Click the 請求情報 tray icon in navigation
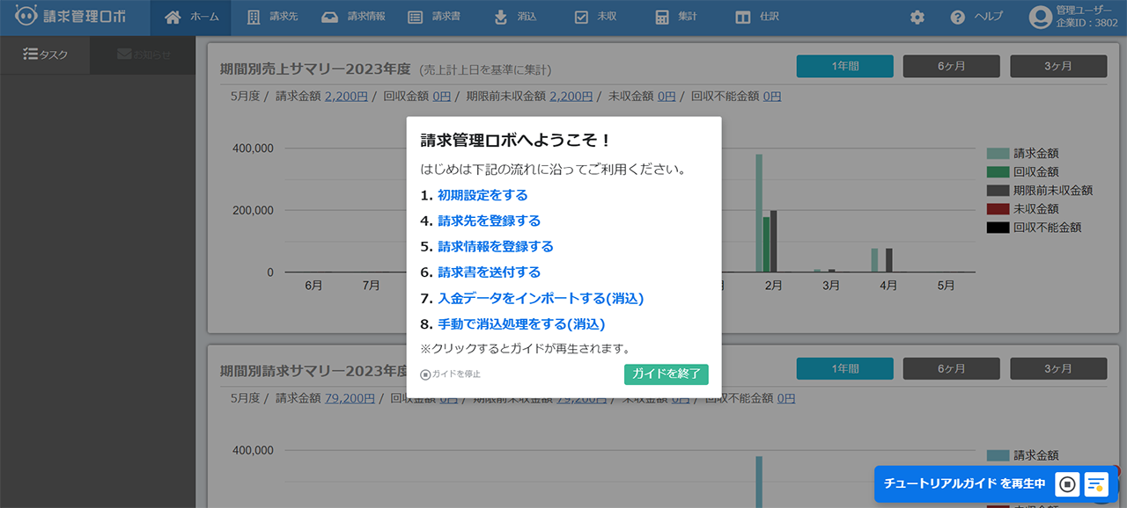The width and height of the screenshot is (1127, 508). click(x=329, y=17)
